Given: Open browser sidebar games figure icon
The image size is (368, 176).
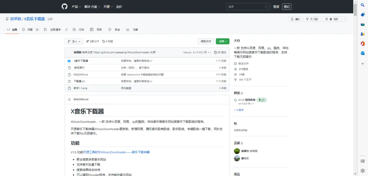Looking at the screenshot, I should click(362, 34).
